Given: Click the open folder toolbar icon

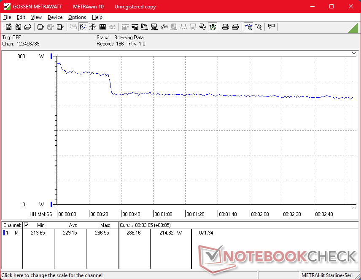Looking at the screenshot, I should tap(27, 27).
